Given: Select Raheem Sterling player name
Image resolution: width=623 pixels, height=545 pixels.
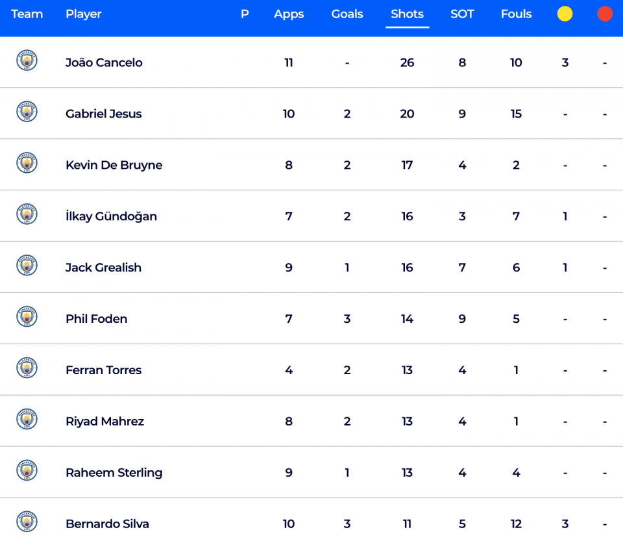Looking at the screenshot, I should click(x=114, y=473).
